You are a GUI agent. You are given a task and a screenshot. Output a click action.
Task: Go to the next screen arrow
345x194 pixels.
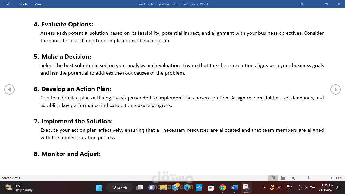pos(336,89)
